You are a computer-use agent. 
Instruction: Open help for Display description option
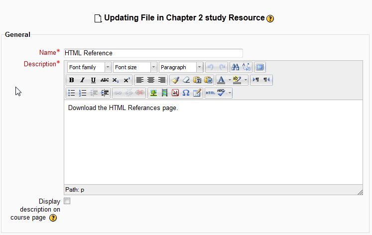[x=53, y=218]
